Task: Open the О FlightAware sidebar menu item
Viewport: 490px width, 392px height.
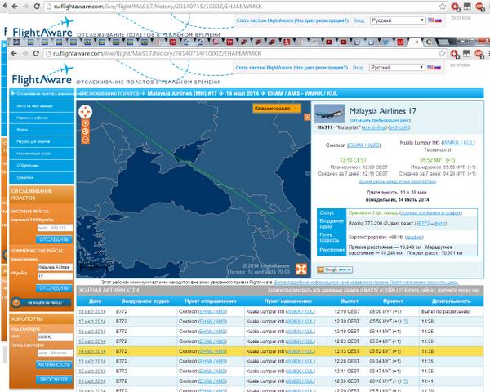Action: (x=42, y=166)
